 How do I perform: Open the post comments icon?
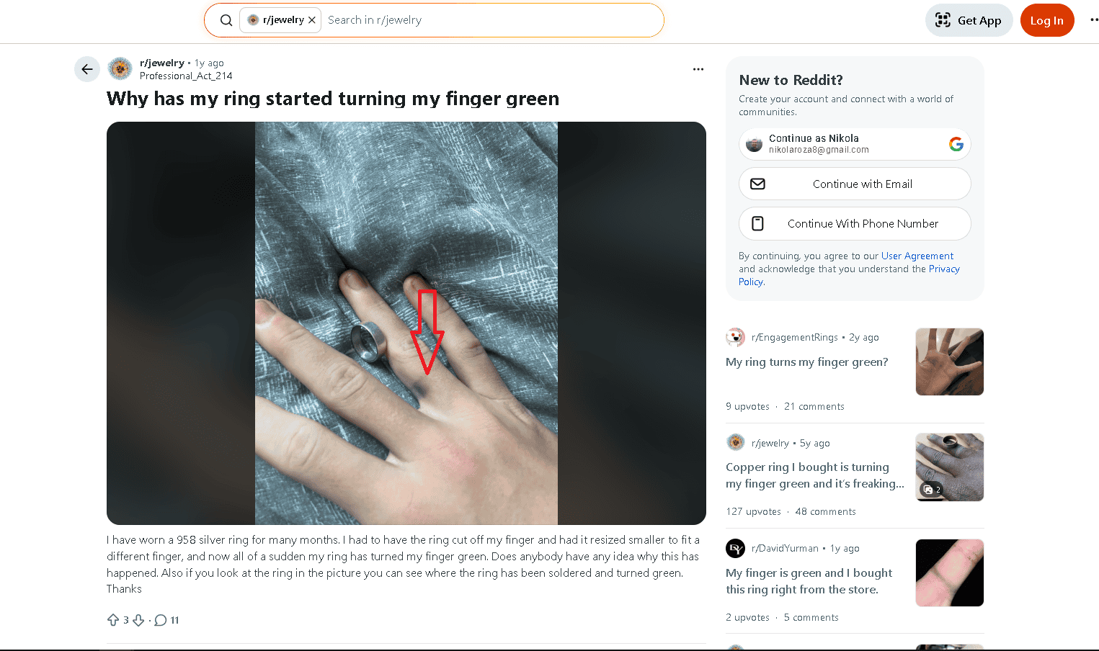point(161,620)
